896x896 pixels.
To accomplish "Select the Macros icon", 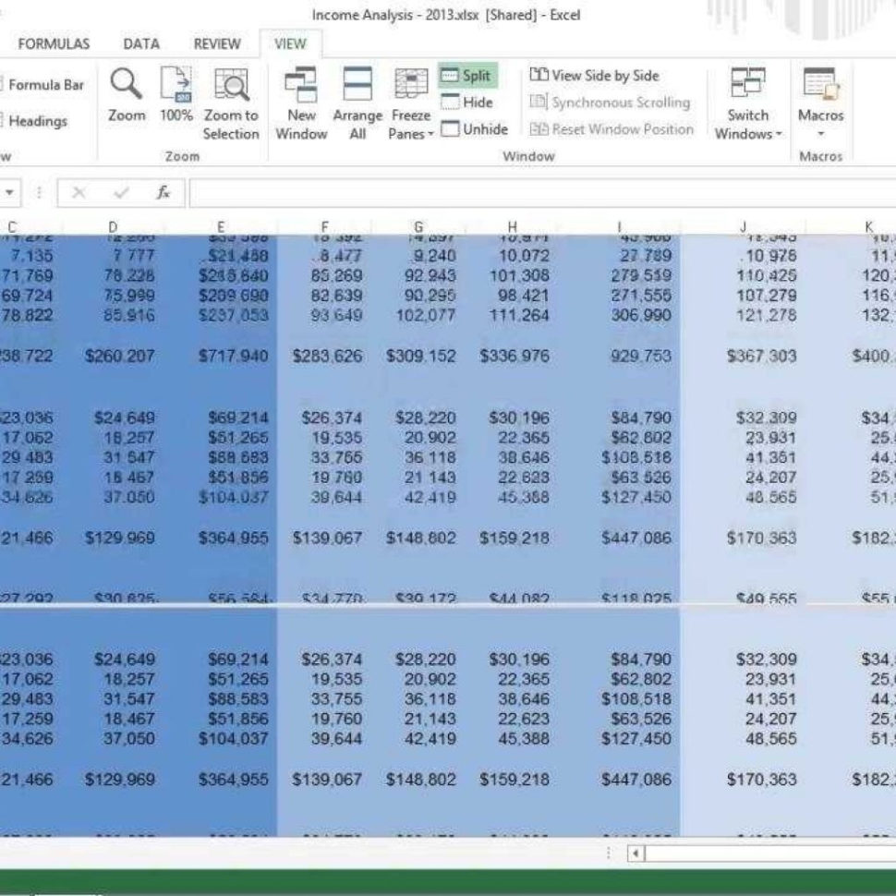I will coord(820,88).
